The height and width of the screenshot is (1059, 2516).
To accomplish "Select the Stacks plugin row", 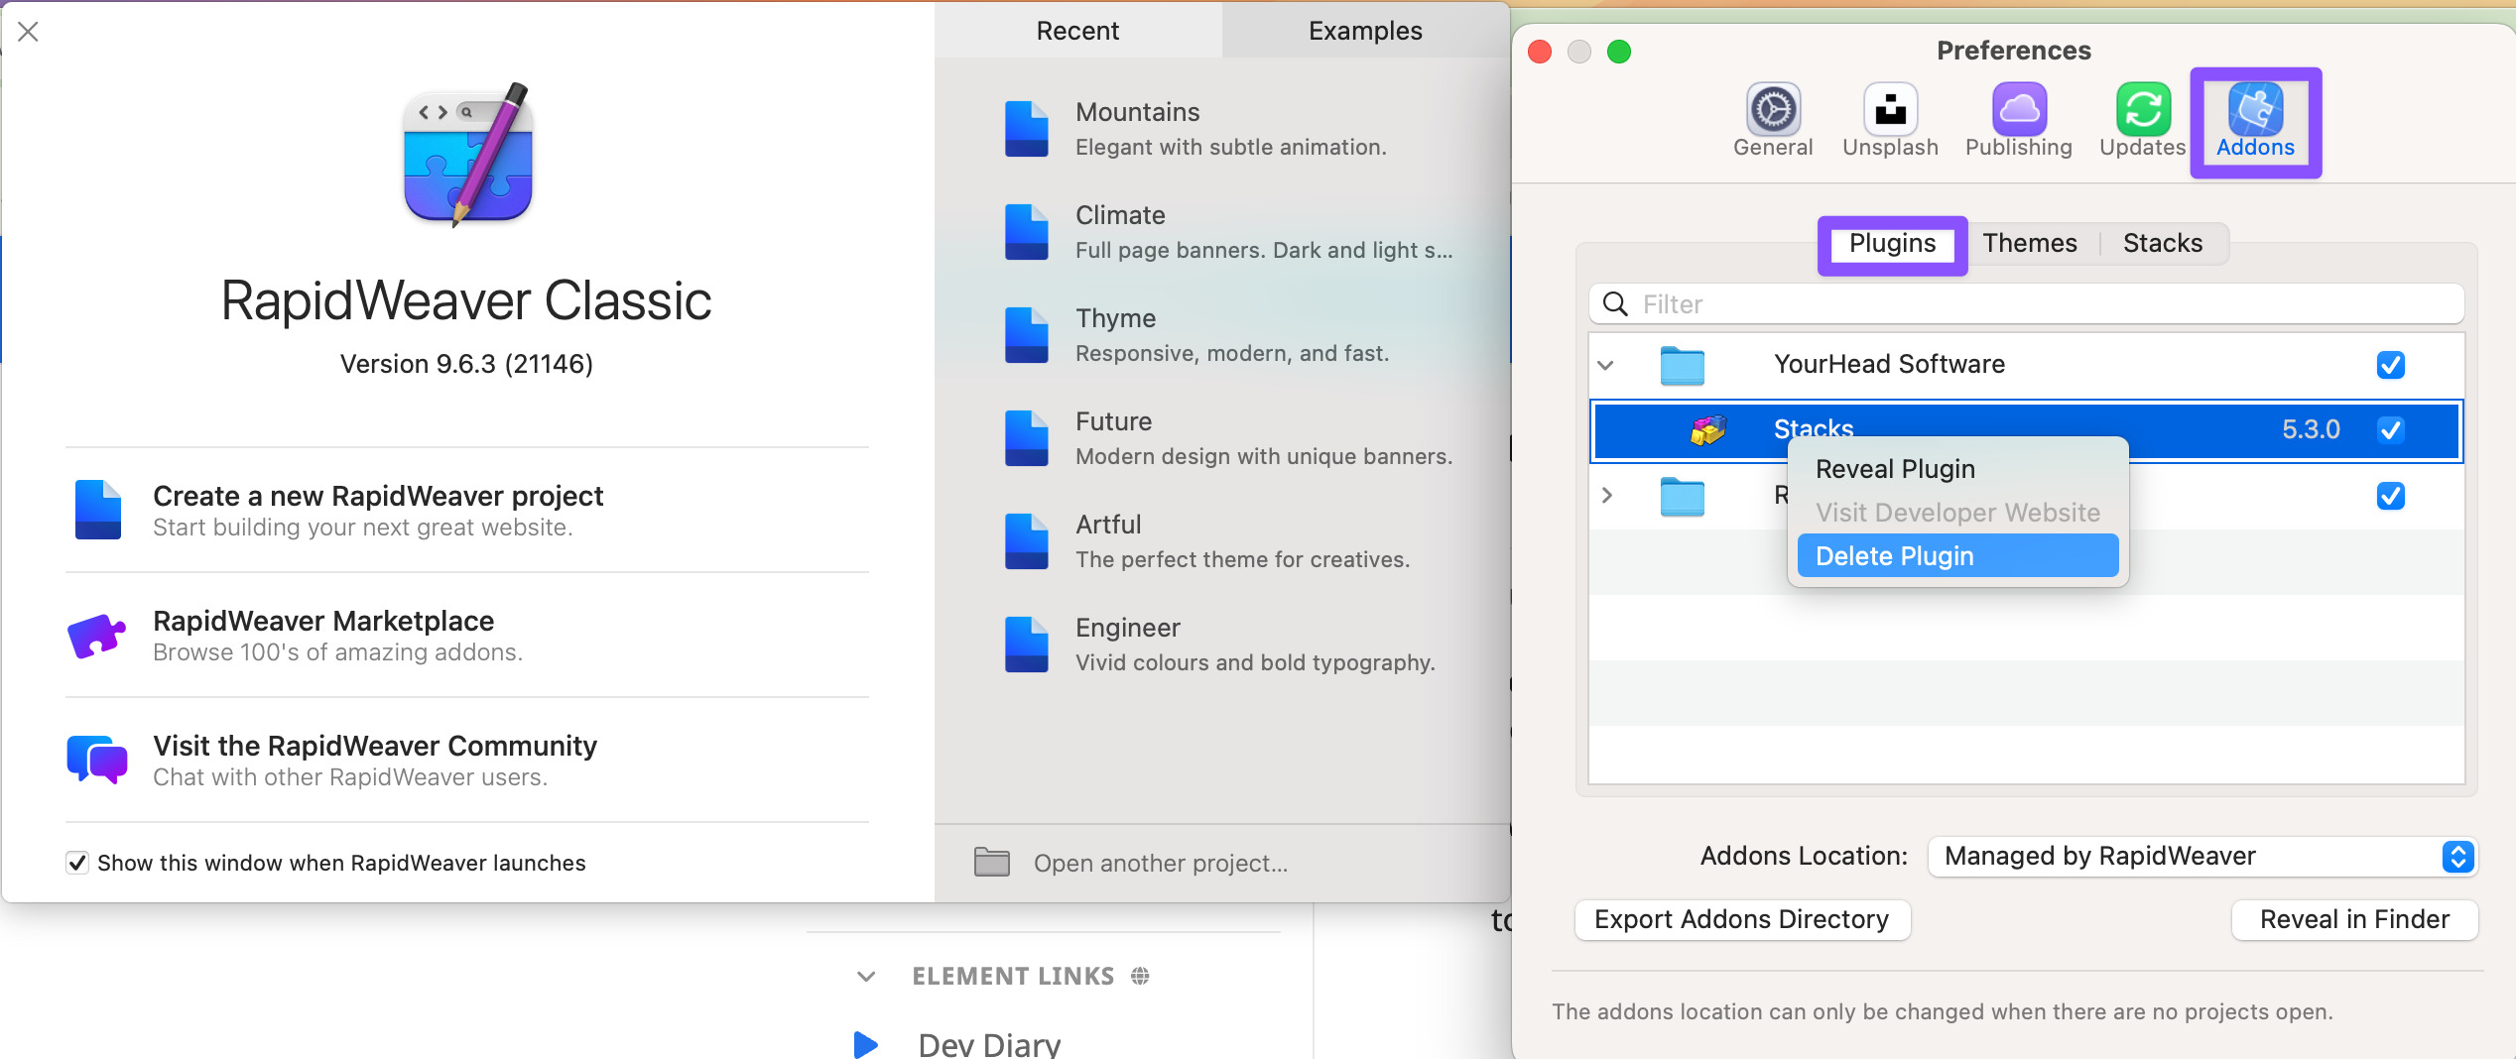I will coord(2027,430).
